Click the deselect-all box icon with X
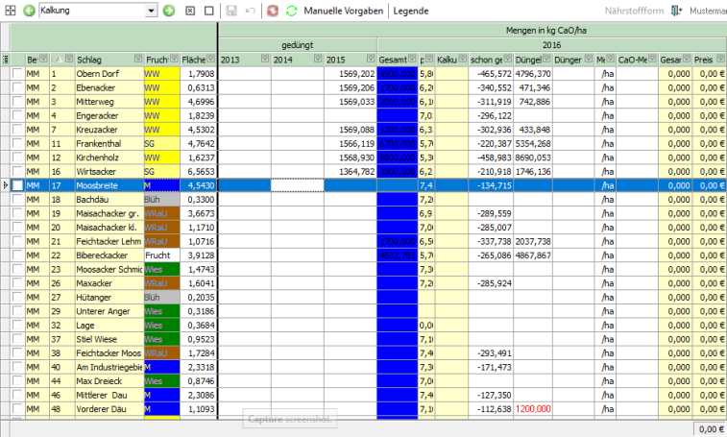727x437 pixels. pyautogui.click(x=190, y=11)
